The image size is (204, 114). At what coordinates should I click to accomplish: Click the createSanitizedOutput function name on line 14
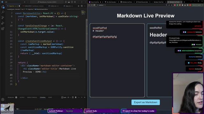(39, 41)
